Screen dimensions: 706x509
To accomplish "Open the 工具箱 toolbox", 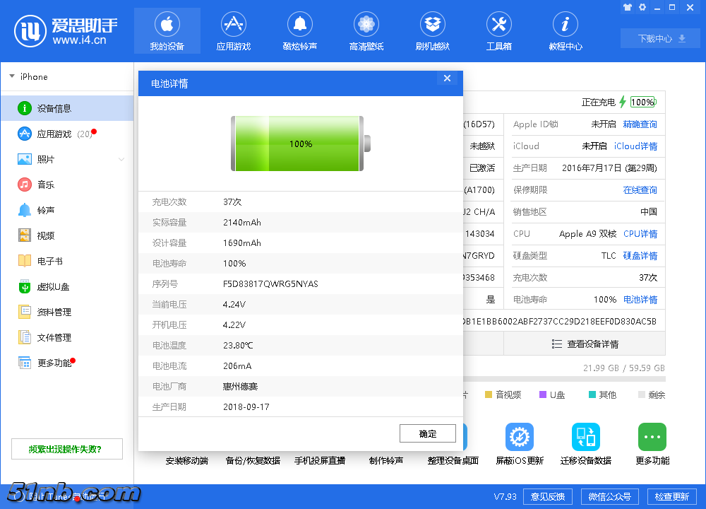I will tap(498, 30).
